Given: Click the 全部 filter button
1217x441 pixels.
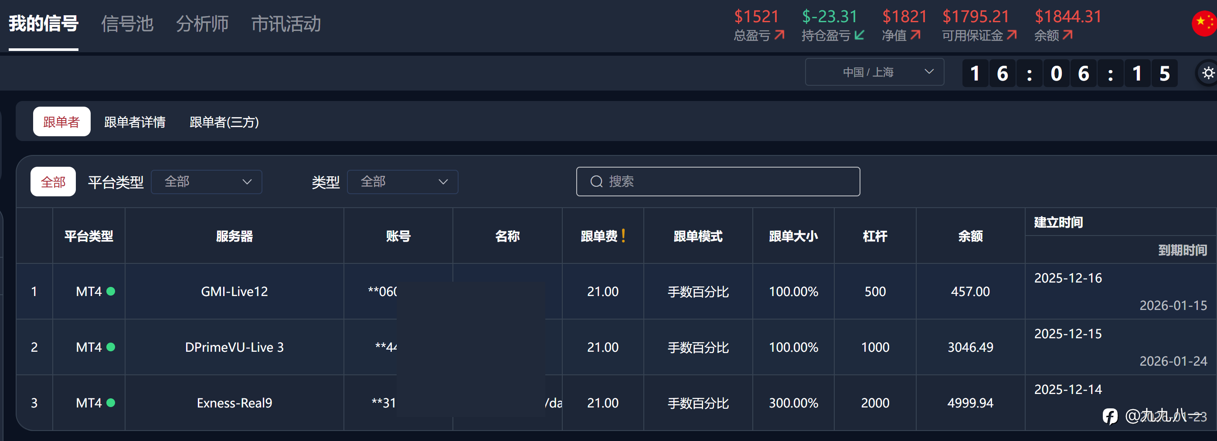Looking at the screenshot, I should (x=53, y=182).
